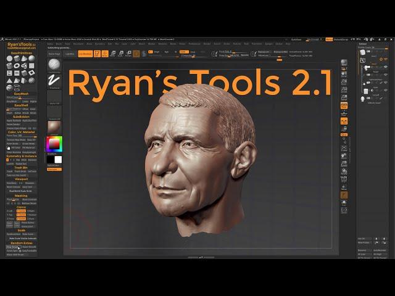Select the Scale tool in top shelf

(x=121, y=54)
